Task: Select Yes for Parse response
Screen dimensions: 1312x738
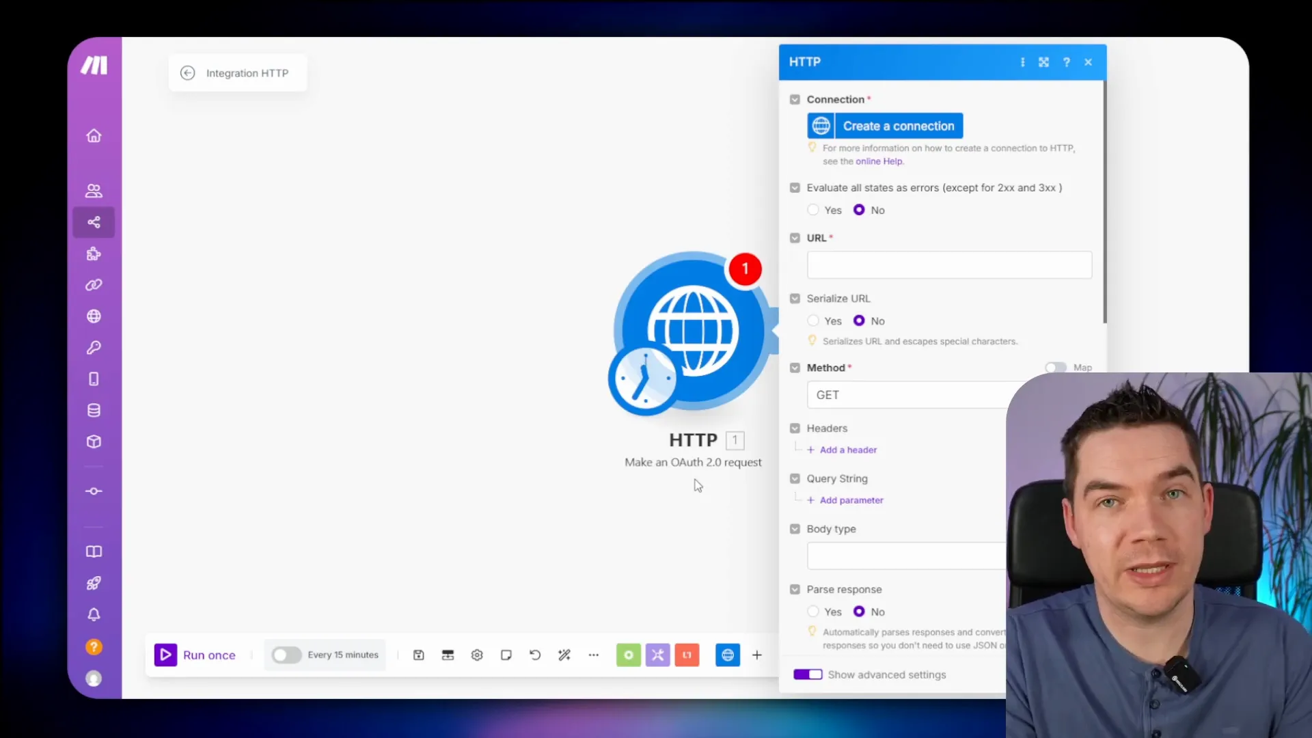Action: click(813, 612)
